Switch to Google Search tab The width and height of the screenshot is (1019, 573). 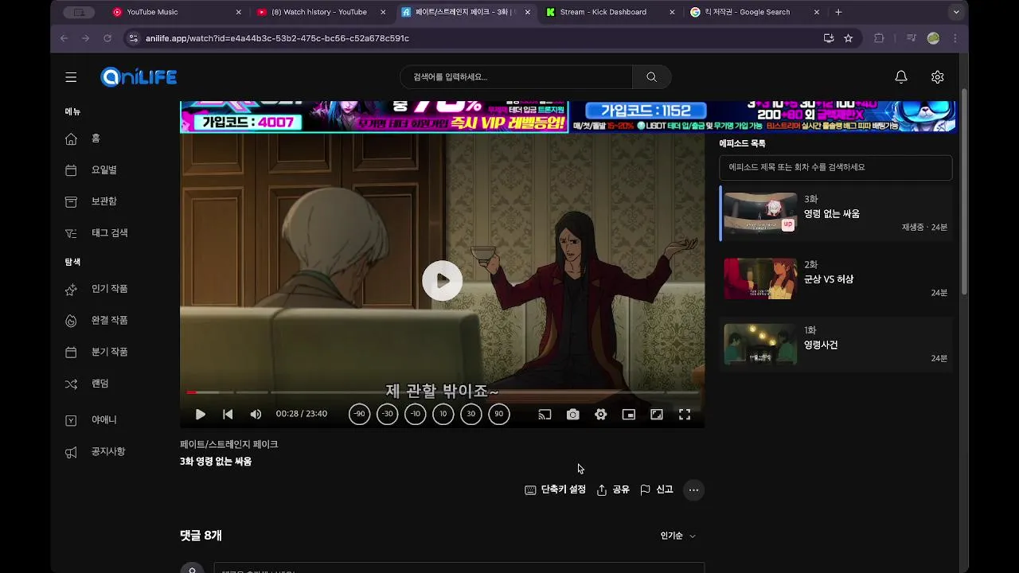[754, 12]
